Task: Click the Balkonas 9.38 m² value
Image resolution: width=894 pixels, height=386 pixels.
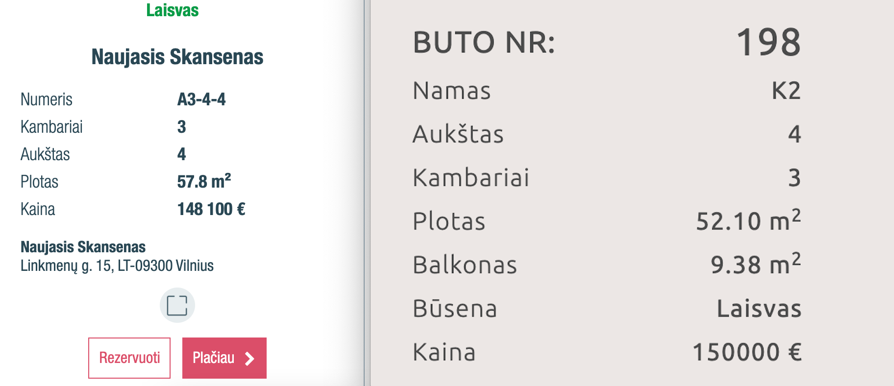Action: point(755,264)
